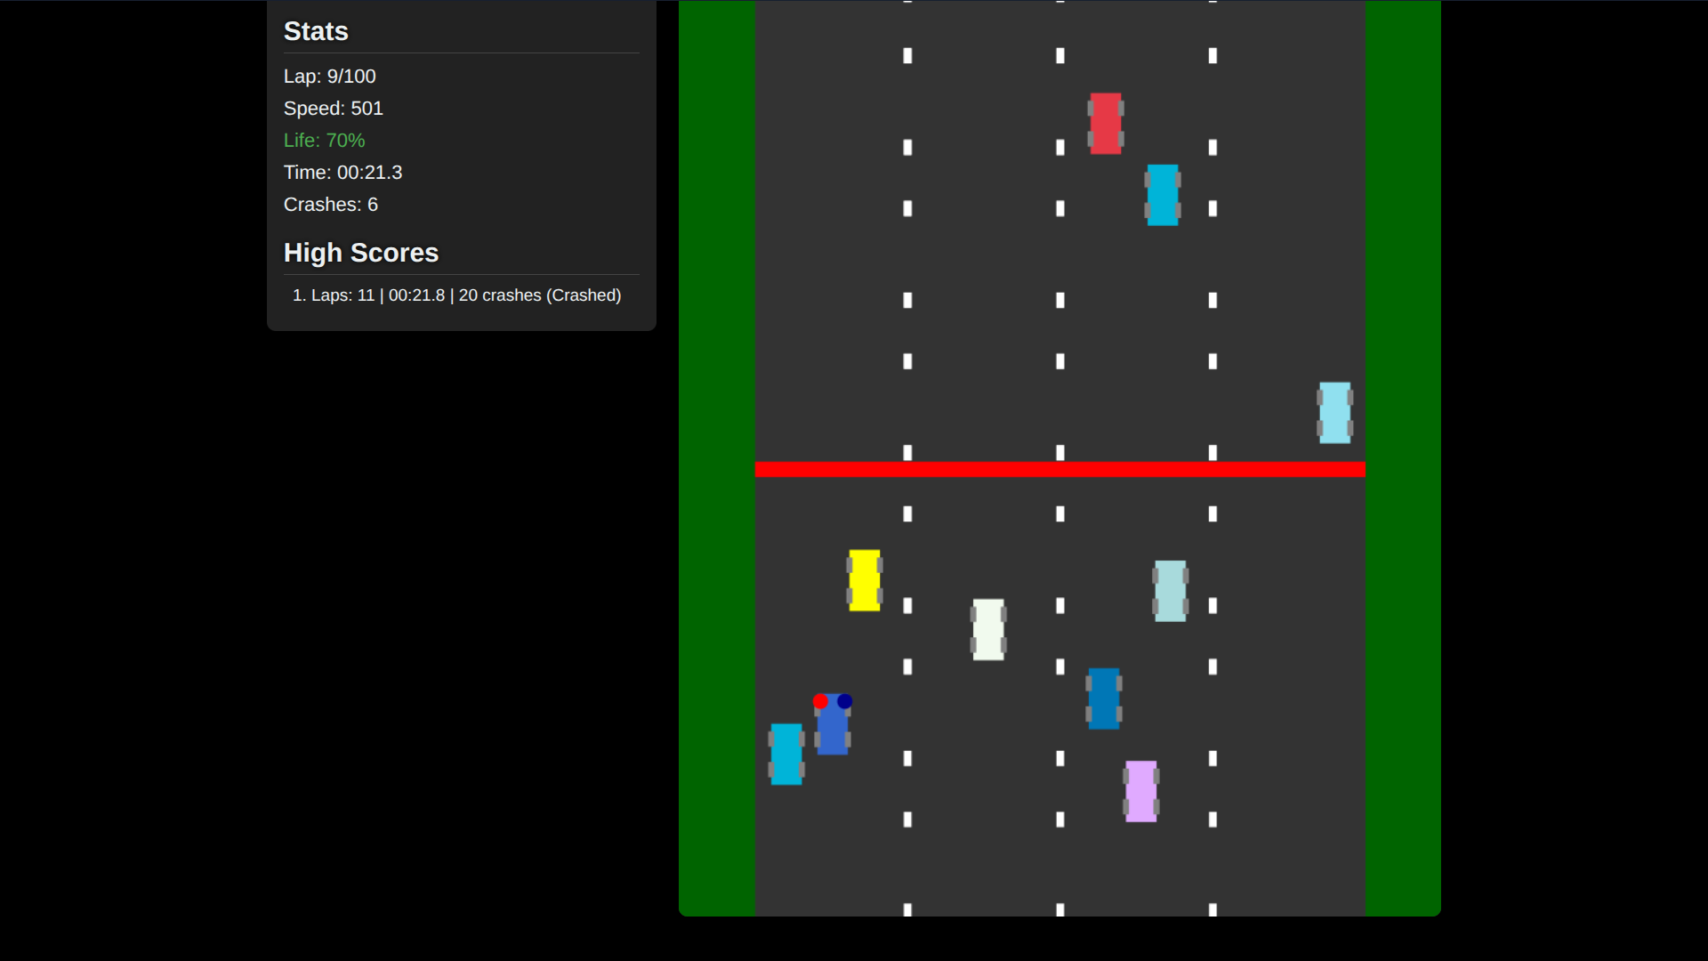This screenshot has width=1708, height=961.
Task: Click the lavender purple car
Action: click(1141, 791)
